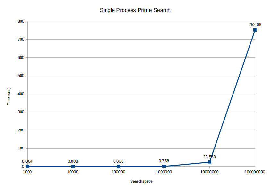
Task: Select the 500 tick label on vertical axis
Action: tap(21, 76)
